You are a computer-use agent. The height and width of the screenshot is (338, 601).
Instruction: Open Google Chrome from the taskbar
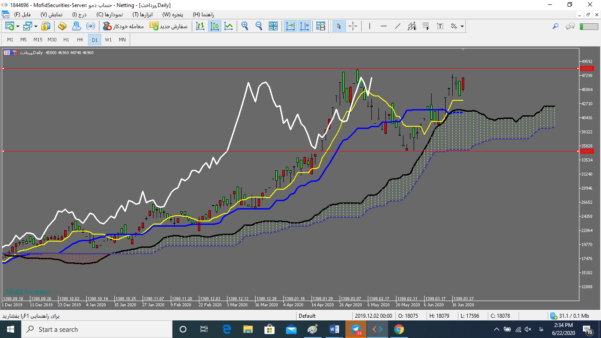tap(399, 329)
